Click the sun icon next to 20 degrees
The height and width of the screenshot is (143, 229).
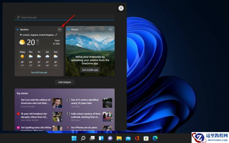[22, 42]
